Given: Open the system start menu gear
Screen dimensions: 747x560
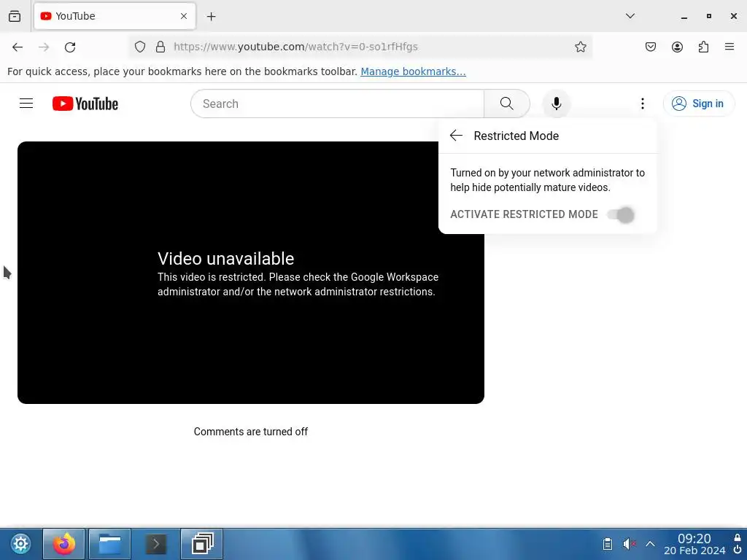Looking at the screenshot, I should coord(20,544).
